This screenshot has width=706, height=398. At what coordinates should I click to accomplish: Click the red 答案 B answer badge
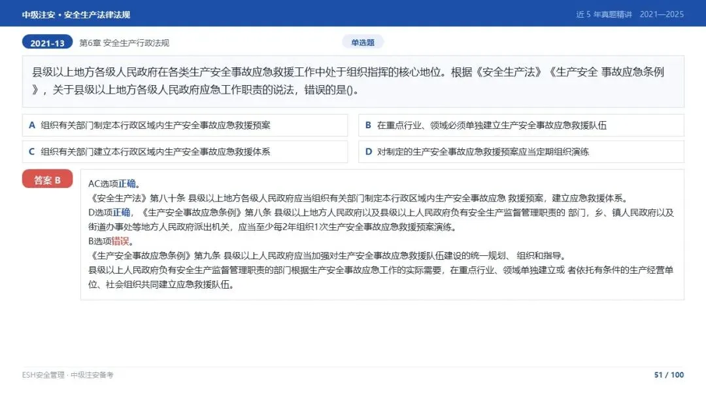(47, 179)
